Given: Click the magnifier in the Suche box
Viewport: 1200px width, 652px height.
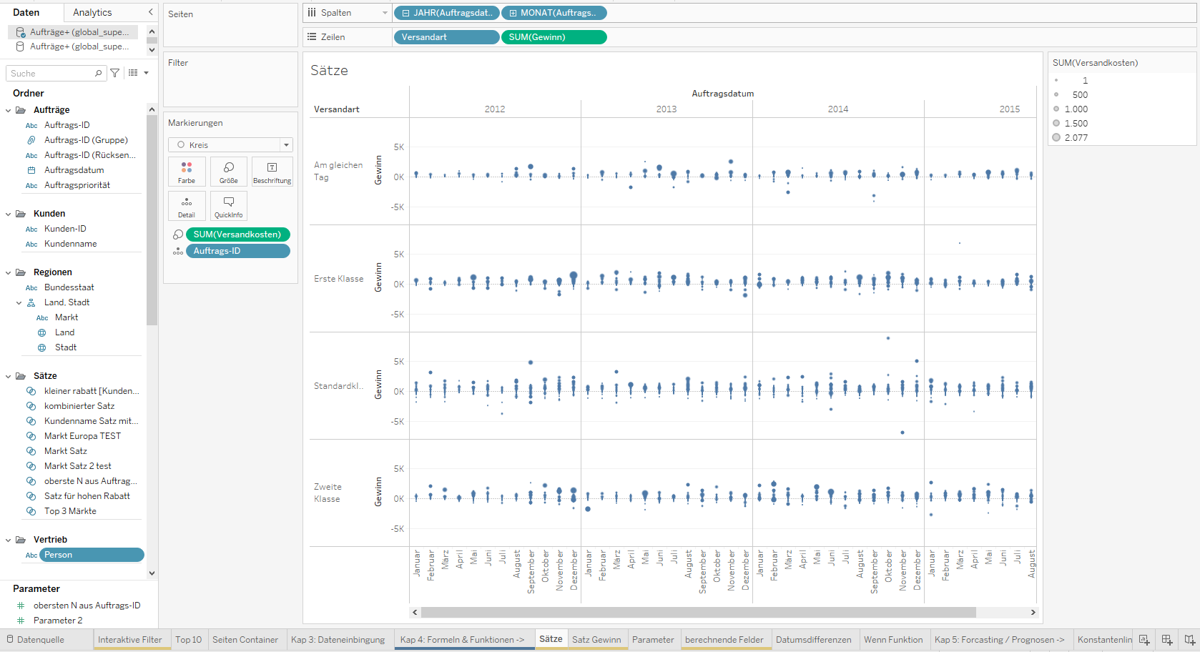Looking at the screenshot, I should 99,72.
